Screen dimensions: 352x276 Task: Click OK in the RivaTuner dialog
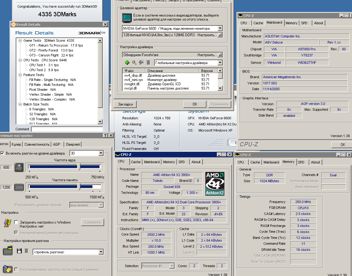(x=195, y=104)
